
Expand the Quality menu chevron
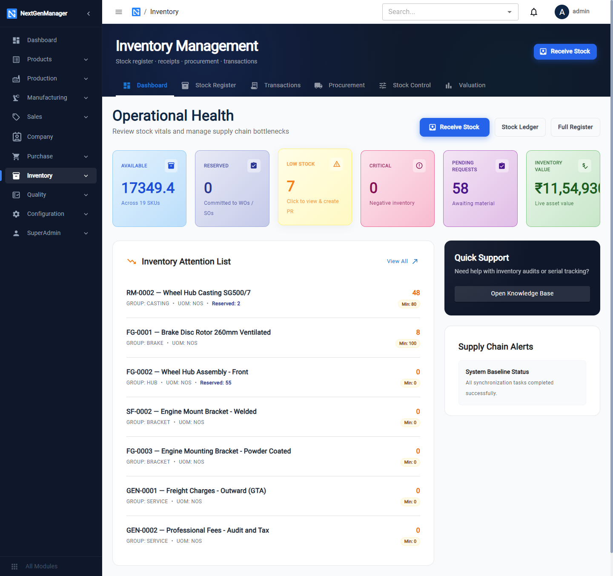pyautogui.click(x=86, y=195)
